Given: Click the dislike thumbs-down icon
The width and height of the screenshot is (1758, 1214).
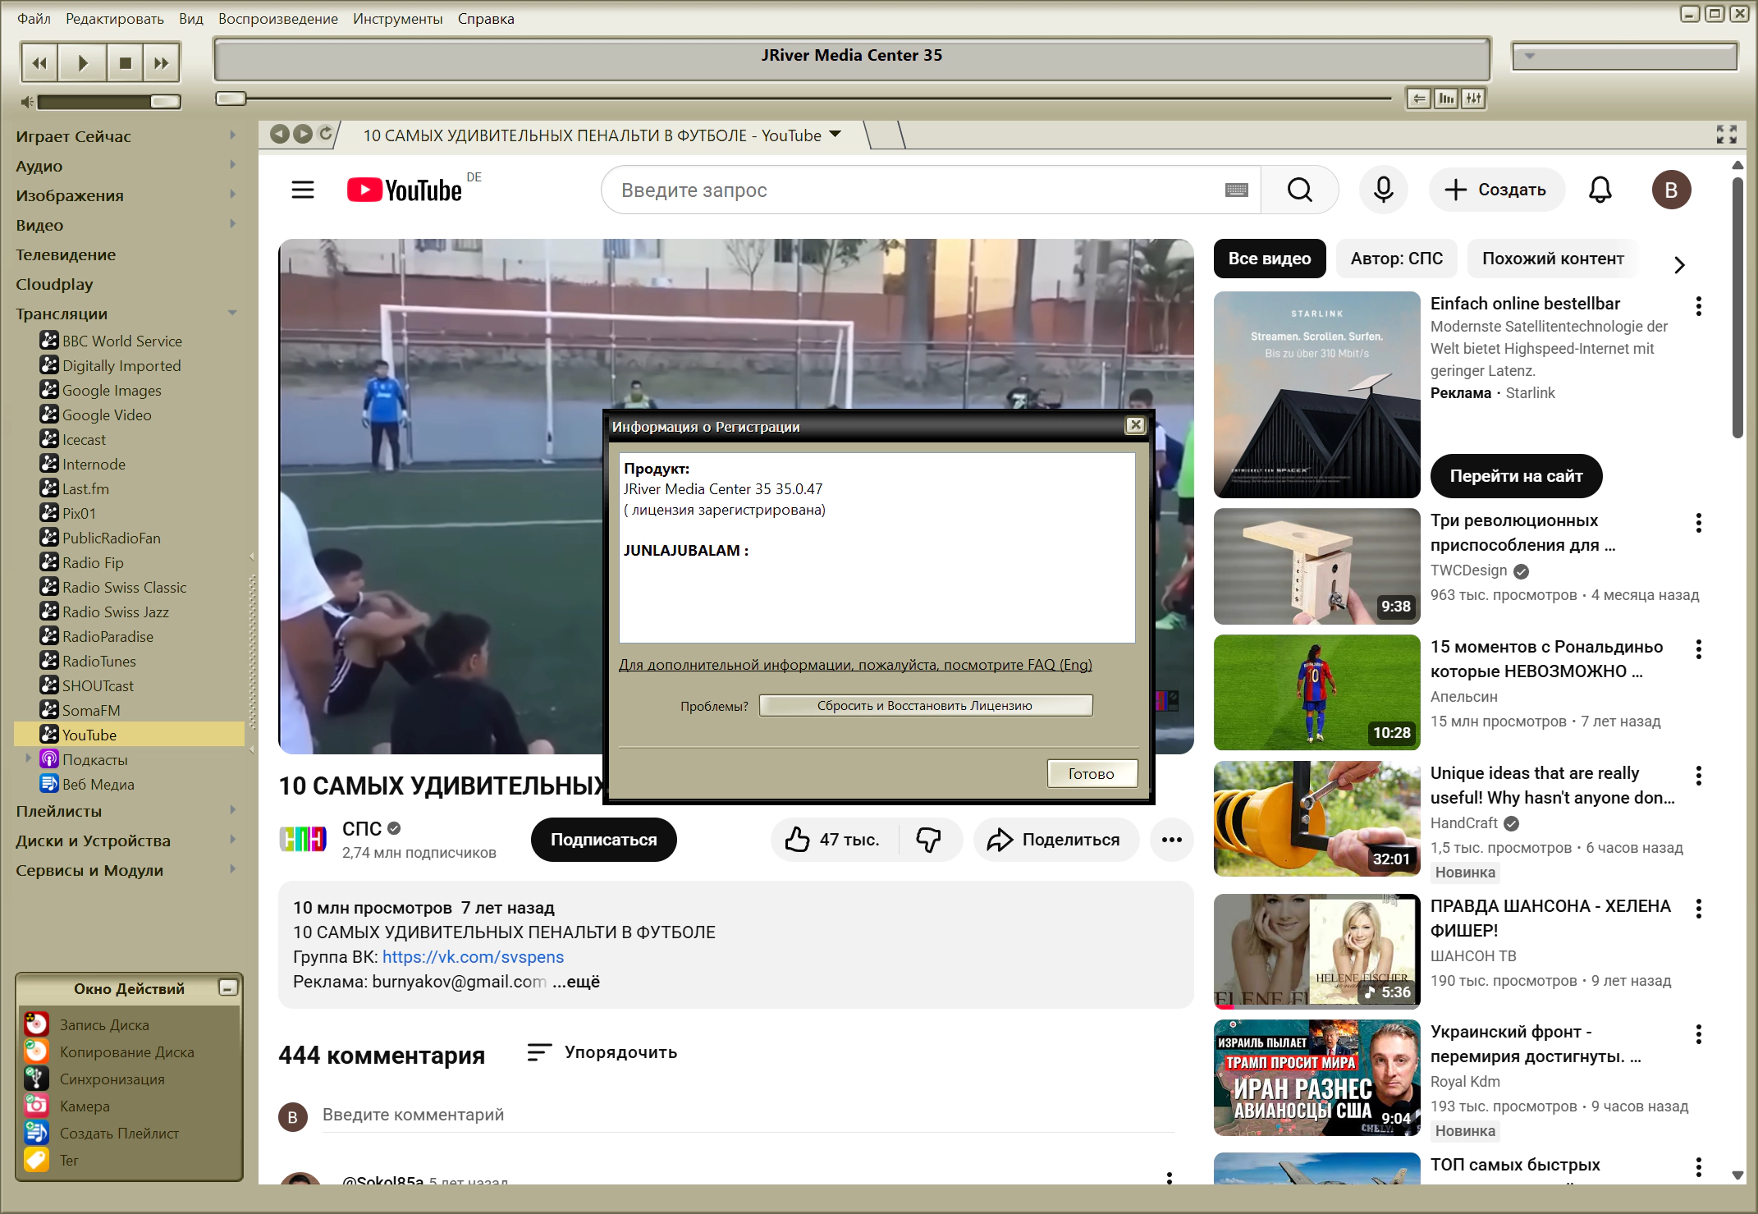Looking at the screenshot, I should [928, 840].
